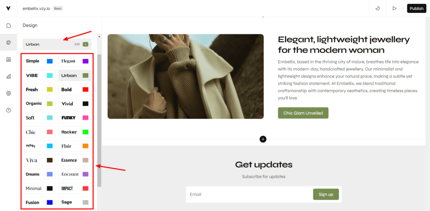Choose the Bold theme red swatch
The width and height of the screenshot is (430, 211).
[86, 89]
